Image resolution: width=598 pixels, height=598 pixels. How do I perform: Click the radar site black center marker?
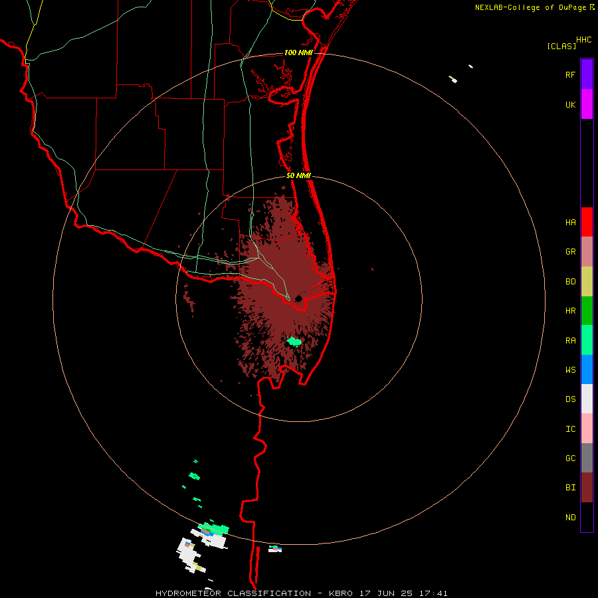tap(299, 298)
